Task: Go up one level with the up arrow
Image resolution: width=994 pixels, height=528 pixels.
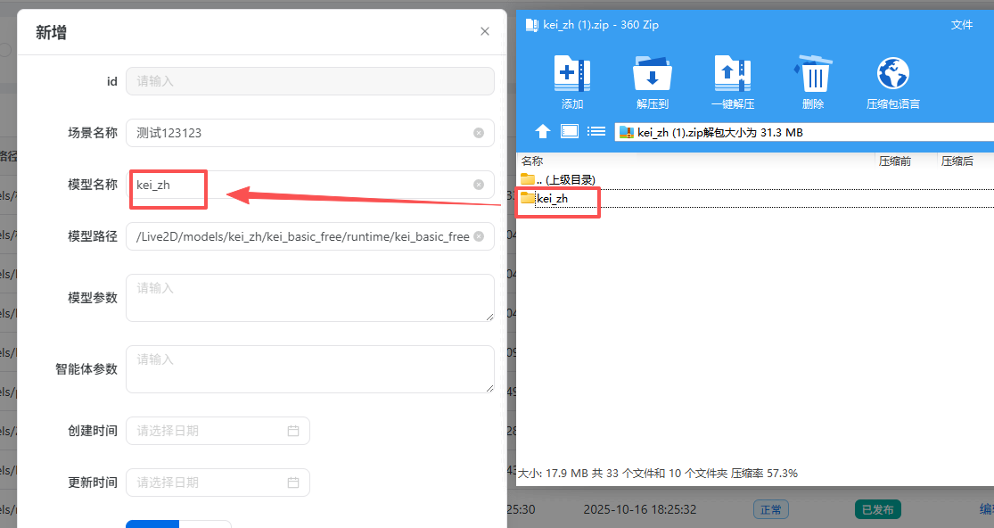Action: click(x=543, y=132)
